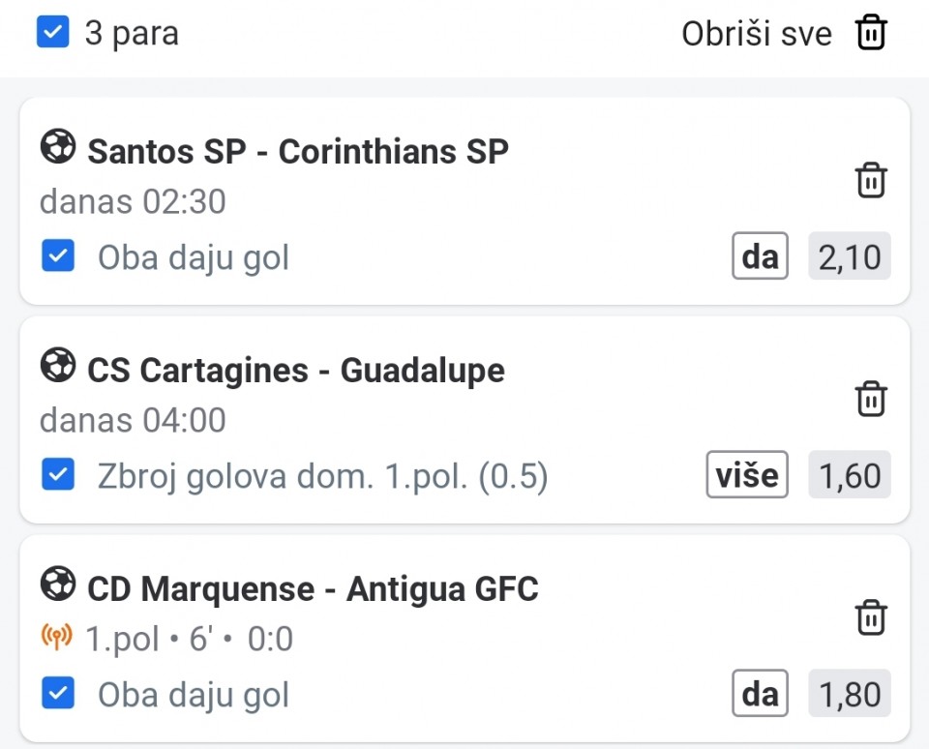This screenshot has height=749, width=929.
Task: Delete the CD Marquense - Antigua GFC bet
Action: coord(871,617)
